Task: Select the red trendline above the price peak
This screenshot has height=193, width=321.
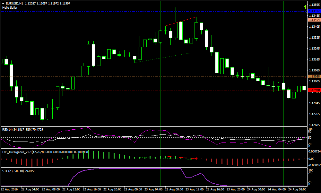Action: tap(180, 21)
